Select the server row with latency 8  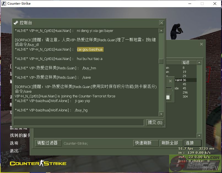(181, 68)
